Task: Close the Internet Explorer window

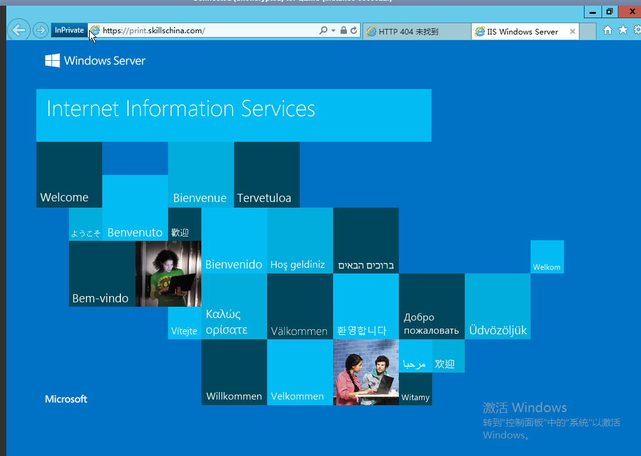Action: click(x=630, y=12)
